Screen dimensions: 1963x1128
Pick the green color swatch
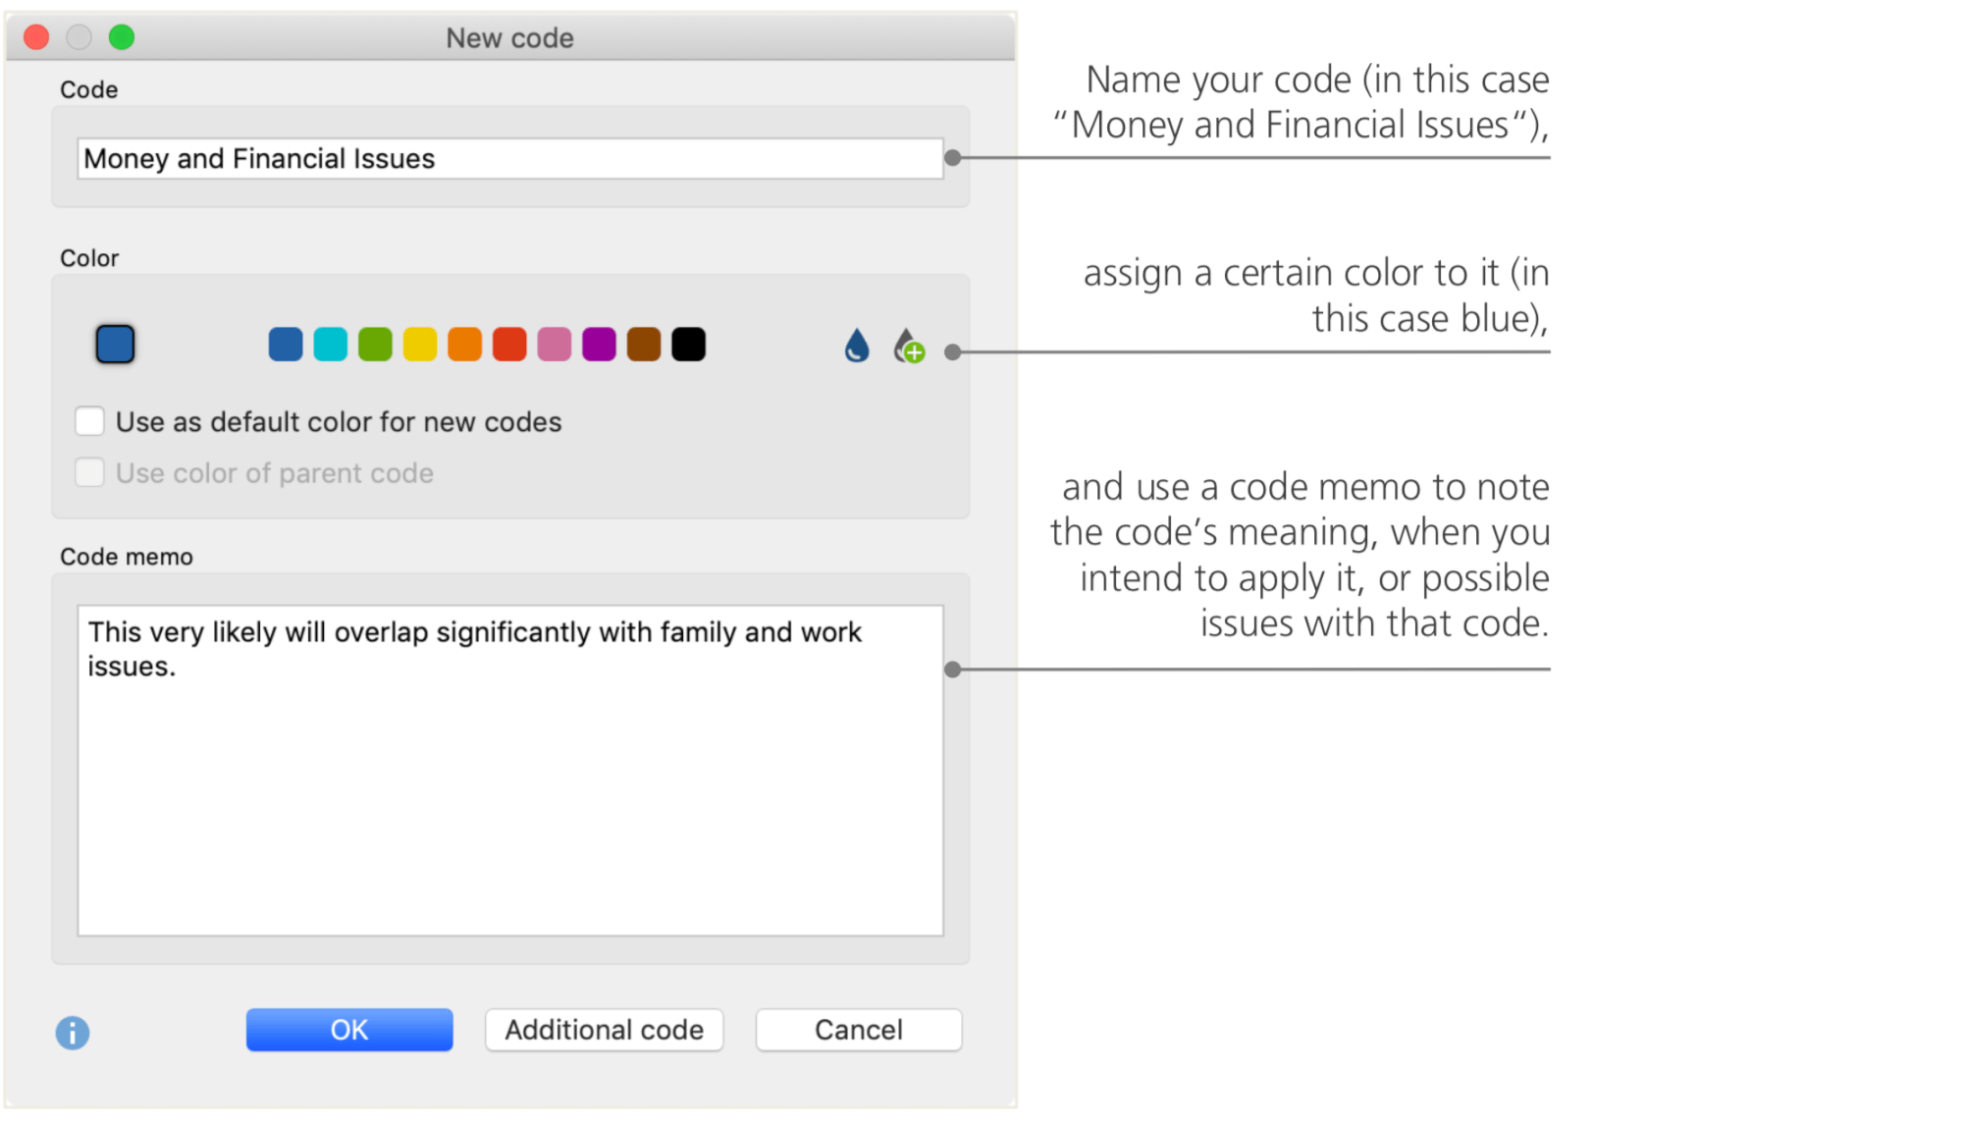(x=375, y=345)
